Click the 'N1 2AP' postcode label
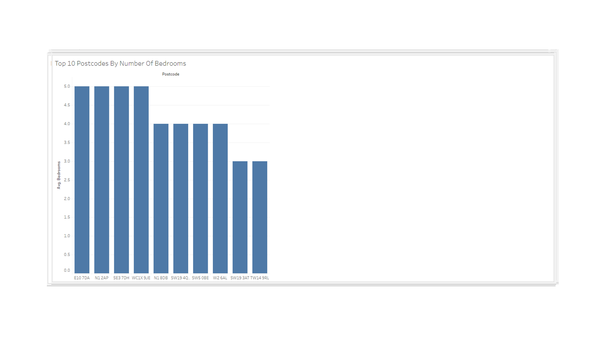This screenshot has height=339, width=604. 102,278
